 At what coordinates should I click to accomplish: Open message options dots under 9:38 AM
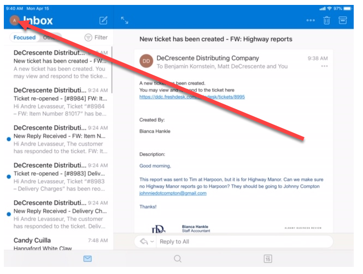pyautogui.click(x=324, y=67)
